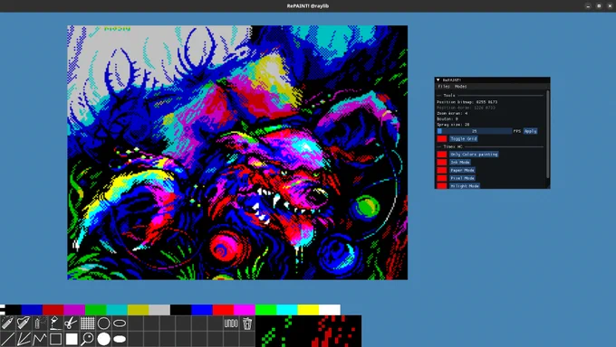
Task: Click the Position bitmap readout text
Action: pos(467,102)
